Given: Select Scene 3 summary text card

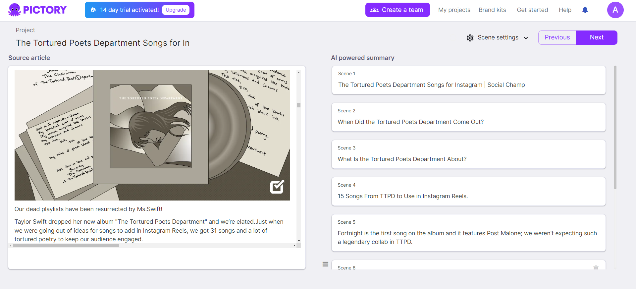Looking at the screenshot, I should 468,155.
